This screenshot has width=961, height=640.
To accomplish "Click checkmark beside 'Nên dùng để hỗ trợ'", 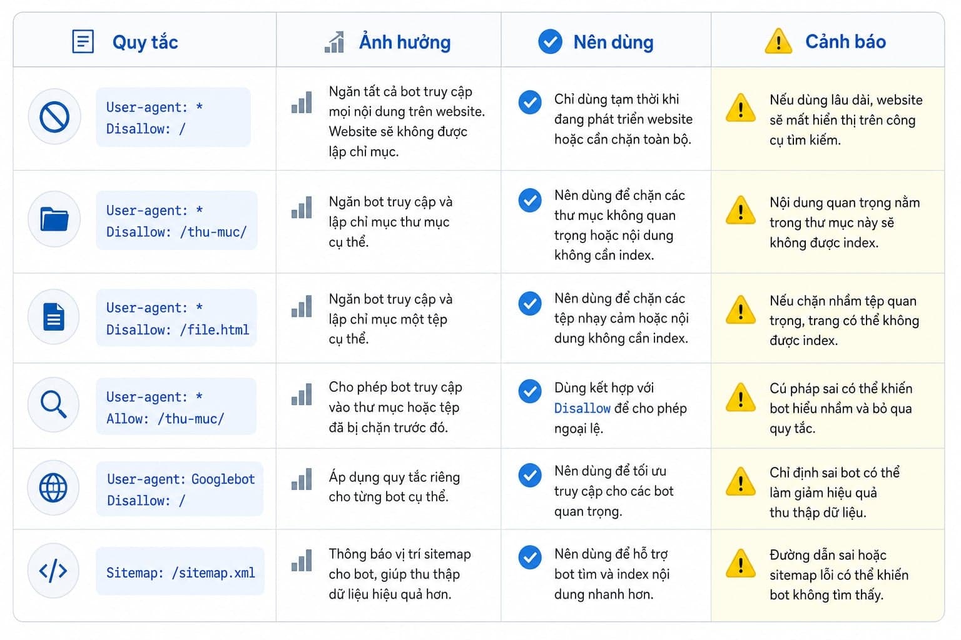I will click(x=530, y=556).
